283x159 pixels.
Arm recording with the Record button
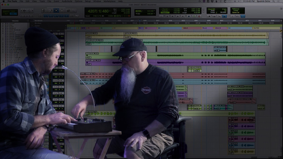tap(199, 16)
